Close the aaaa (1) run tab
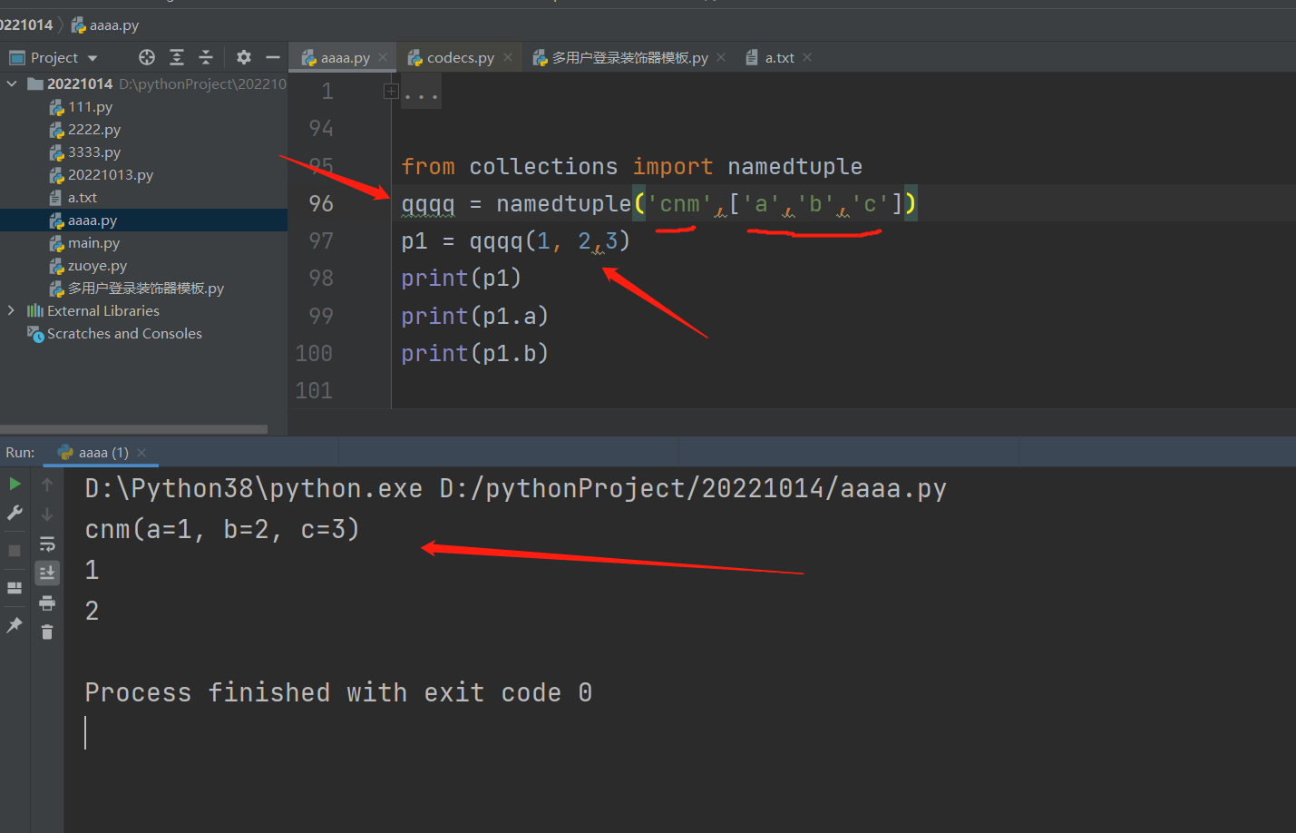Image resolution: width=1296 pixels, height=833 pixels. 141,452
